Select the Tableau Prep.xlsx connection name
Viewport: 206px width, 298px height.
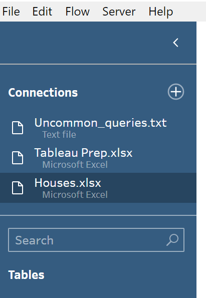pos(83,153)
